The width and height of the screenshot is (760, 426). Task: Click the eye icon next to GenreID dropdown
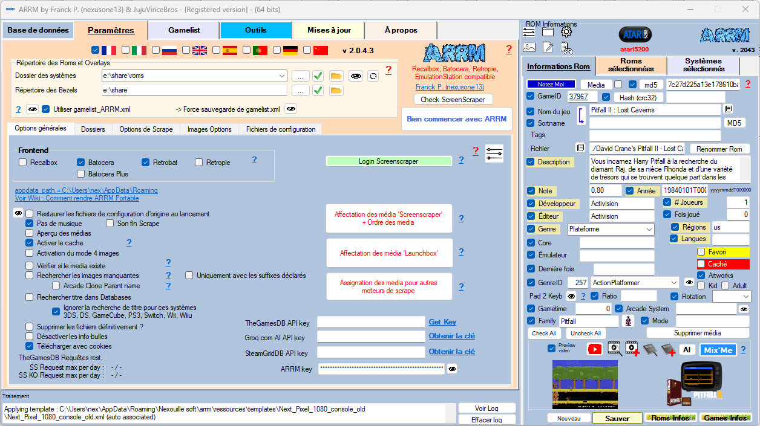pyautogui.click(x=689, y=282)
